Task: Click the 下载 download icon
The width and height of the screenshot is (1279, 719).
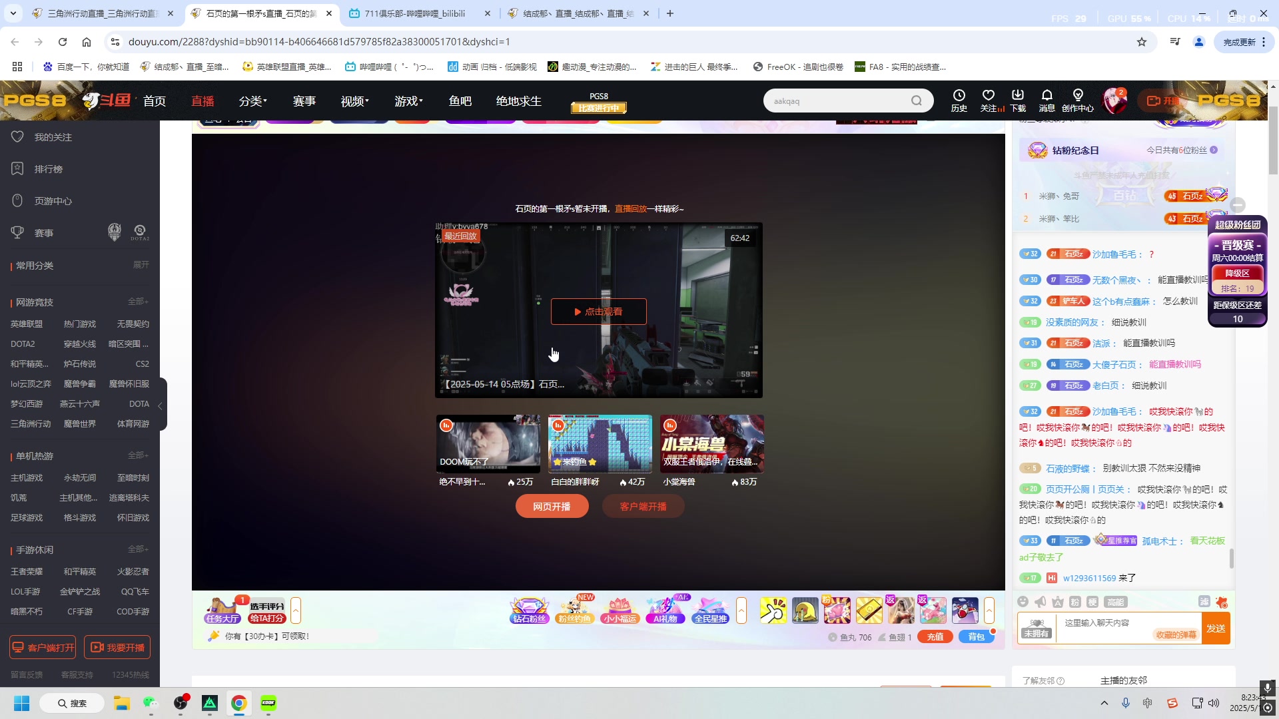Action: [1018, 101]
